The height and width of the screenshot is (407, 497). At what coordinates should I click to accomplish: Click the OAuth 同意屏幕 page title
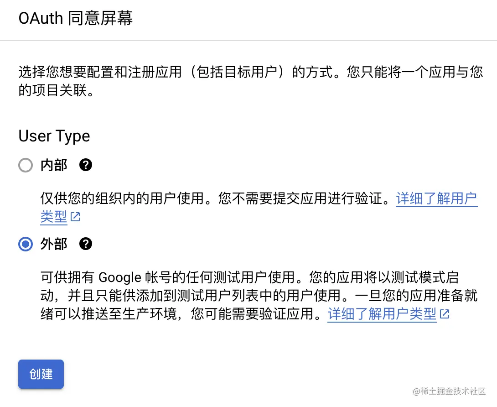pos(76,19)
